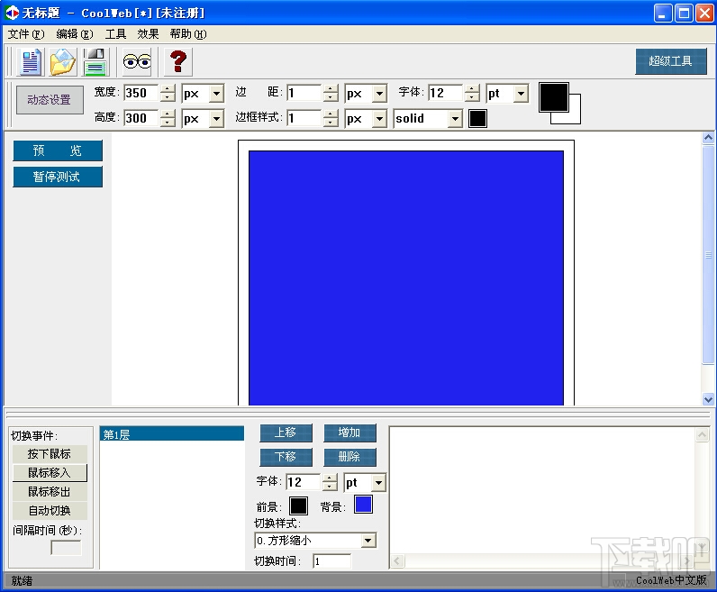Increase layer 字体 size with up spinner
The width and height of the screenshot is (717, 592).
click(x=330, y=478)
